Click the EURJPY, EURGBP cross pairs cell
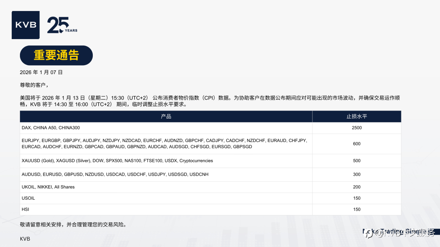The width and height of the screenshot is (440, 247). 166,144
